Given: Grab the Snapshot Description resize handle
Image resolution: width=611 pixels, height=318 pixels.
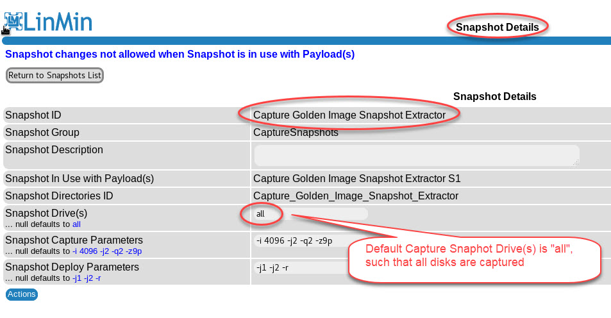Looking at the screenshot, I should pos(576,163).
